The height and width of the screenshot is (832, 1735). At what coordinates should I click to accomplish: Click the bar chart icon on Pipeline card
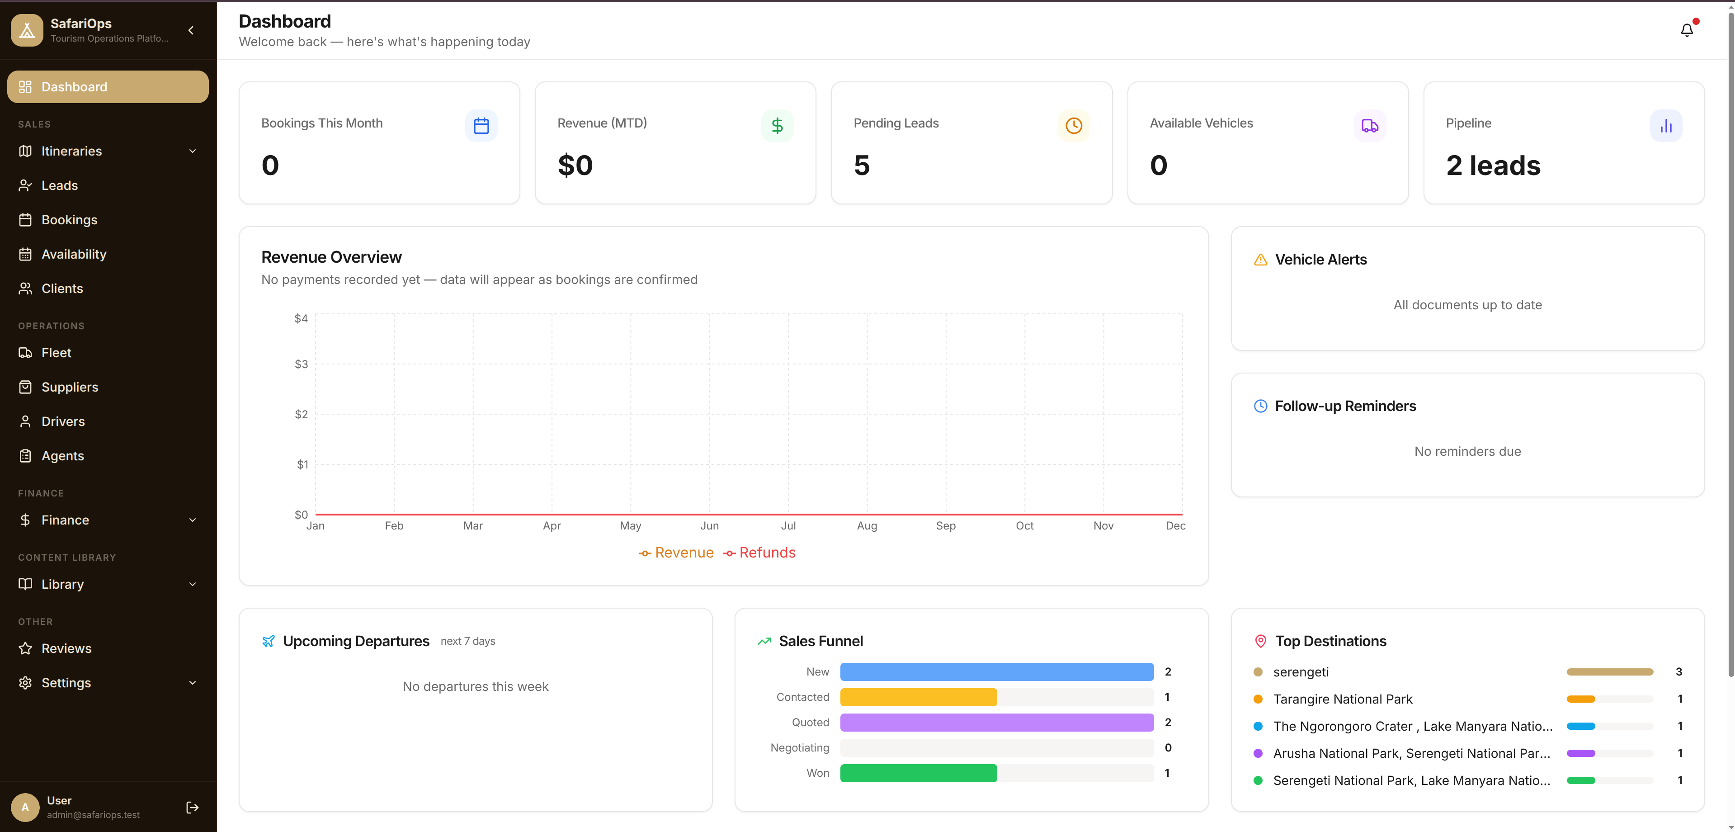(1666, 125)
